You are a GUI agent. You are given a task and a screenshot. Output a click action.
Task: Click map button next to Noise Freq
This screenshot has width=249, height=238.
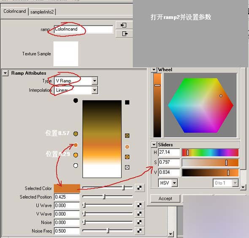coord(139,231)
